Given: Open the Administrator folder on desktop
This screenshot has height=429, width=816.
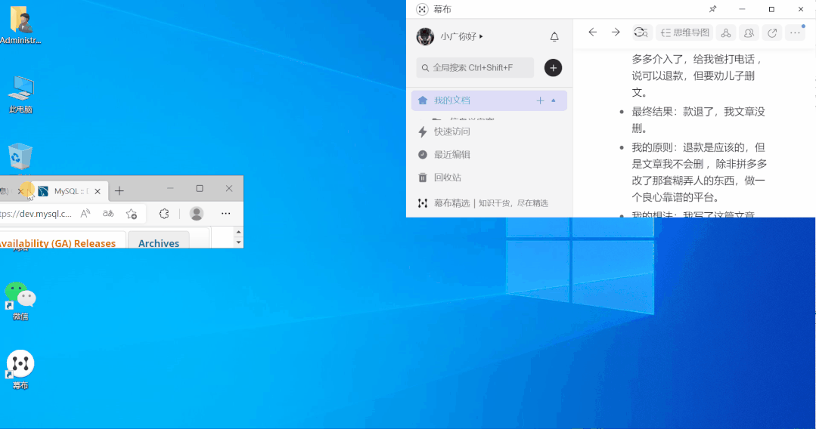Looking at the screenshot, I should click(20, 25).
